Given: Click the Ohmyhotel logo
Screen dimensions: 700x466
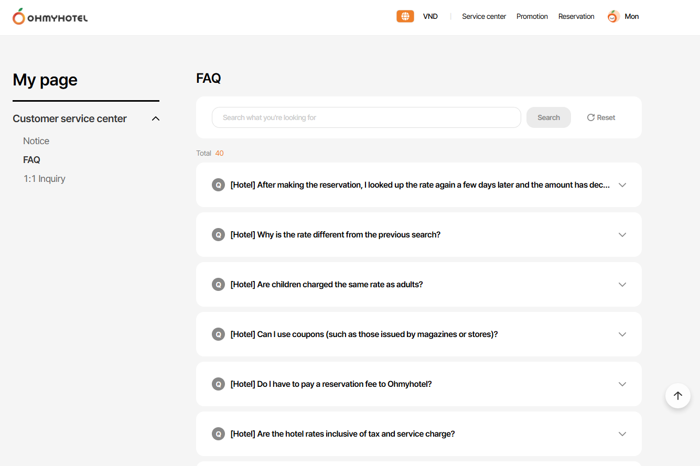Looking at the screenshot, I should coord(50,17).
